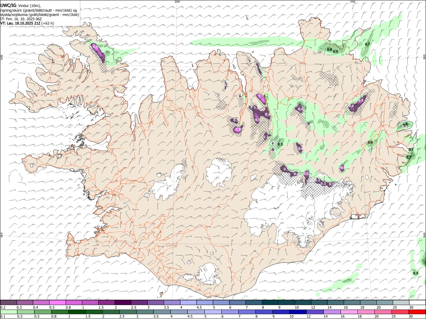Screen dimensions: 426x319
Task: Click the '15W' longitude label
Action: pos(352,2)
